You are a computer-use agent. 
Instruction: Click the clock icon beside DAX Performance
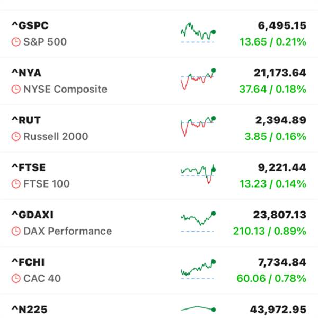click(16, 231)
